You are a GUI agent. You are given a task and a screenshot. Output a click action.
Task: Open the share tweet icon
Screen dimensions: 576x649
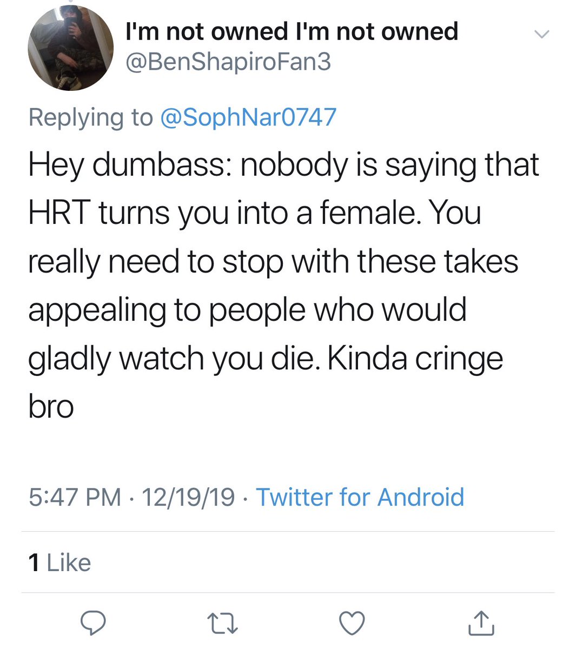(x=481, y=622)
